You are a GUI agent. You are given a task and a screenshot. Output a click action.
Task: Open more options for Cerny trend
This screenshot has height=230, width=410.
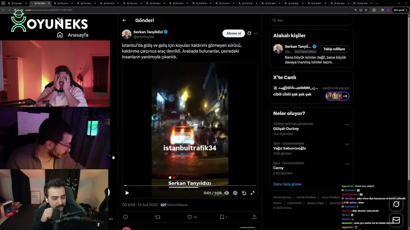tap(347, 164)
